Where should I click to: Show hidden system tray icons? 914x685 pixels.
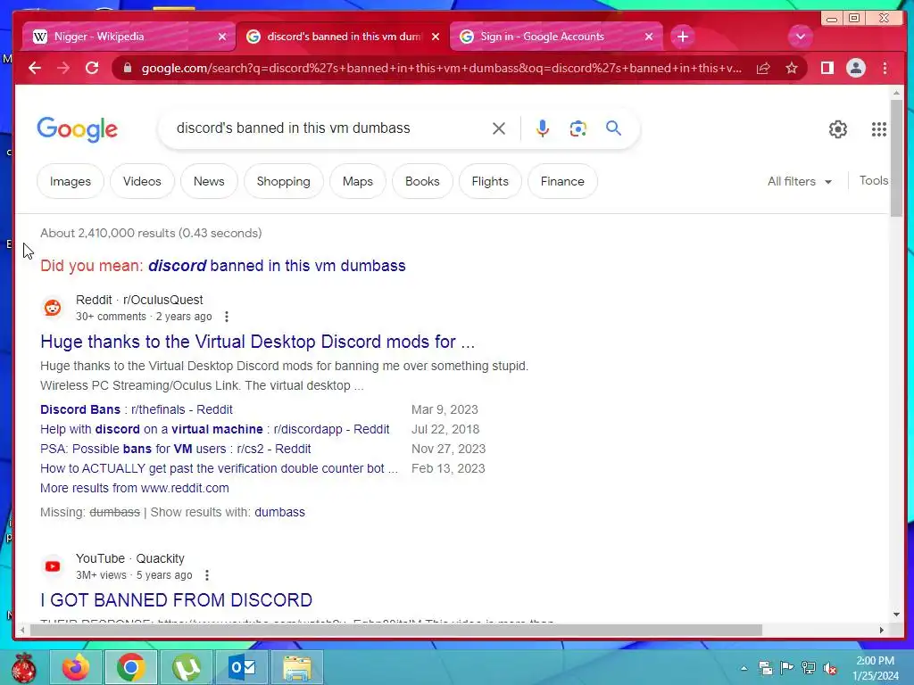pos(744,668)
